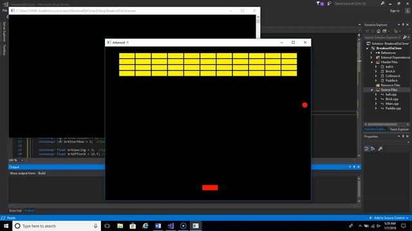Click the red paddle in the Arkanoid window
The height and width of the screenshot is (231, 412).
[x=210, y=187]
